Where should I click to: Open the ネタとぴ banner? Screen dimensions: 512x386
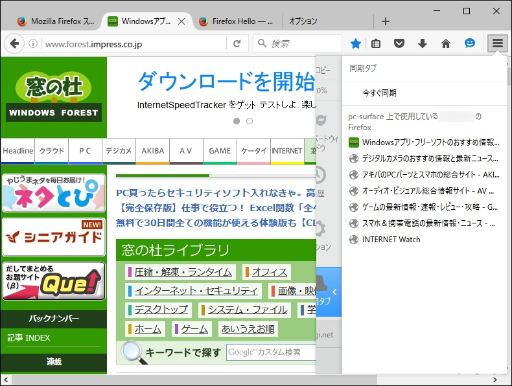pyautogui.click(x=54, y=193)
